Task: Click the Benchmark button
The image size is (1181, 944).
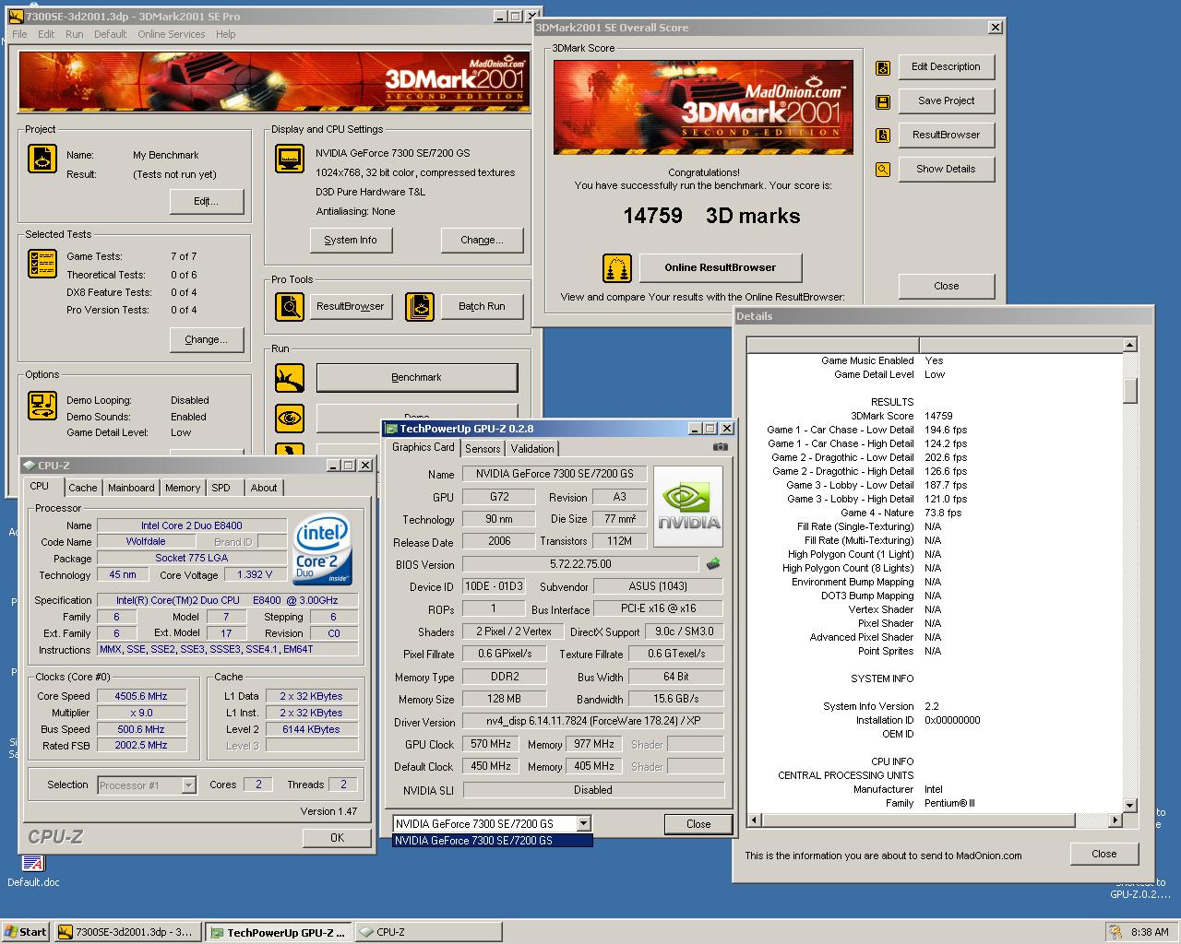Action: click(416, 377)
